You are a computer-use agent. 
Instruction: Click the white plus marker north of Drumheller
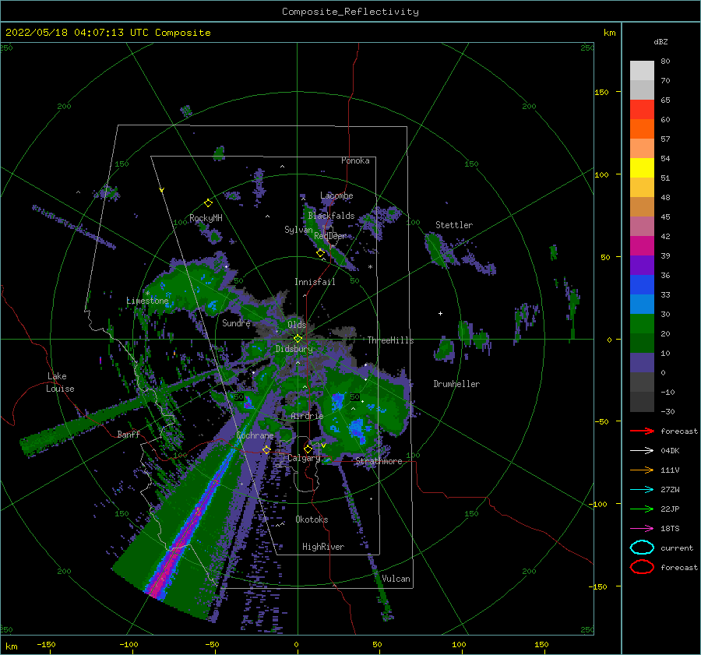click(x=440, y=313)
